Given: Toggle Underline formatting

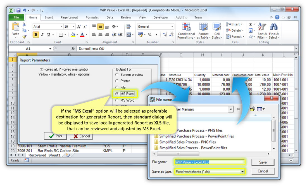Looking at the screenshot, I should point(48,35).
